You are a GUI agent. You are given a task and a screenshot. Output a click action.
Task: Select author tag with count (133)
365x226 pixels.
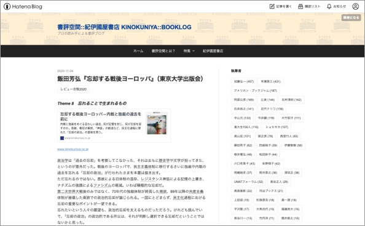coord(242,118)
